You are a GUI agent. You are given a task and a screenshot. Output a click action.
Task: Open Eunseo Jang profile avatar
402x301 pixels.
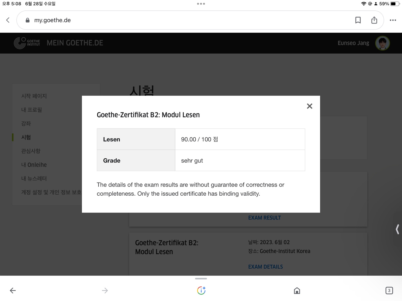[x=382, y=43]
